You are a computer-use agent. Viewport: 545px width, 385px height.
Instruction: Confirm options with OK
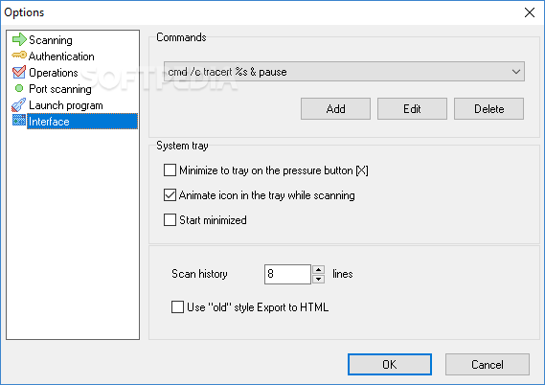pos(390,365)
